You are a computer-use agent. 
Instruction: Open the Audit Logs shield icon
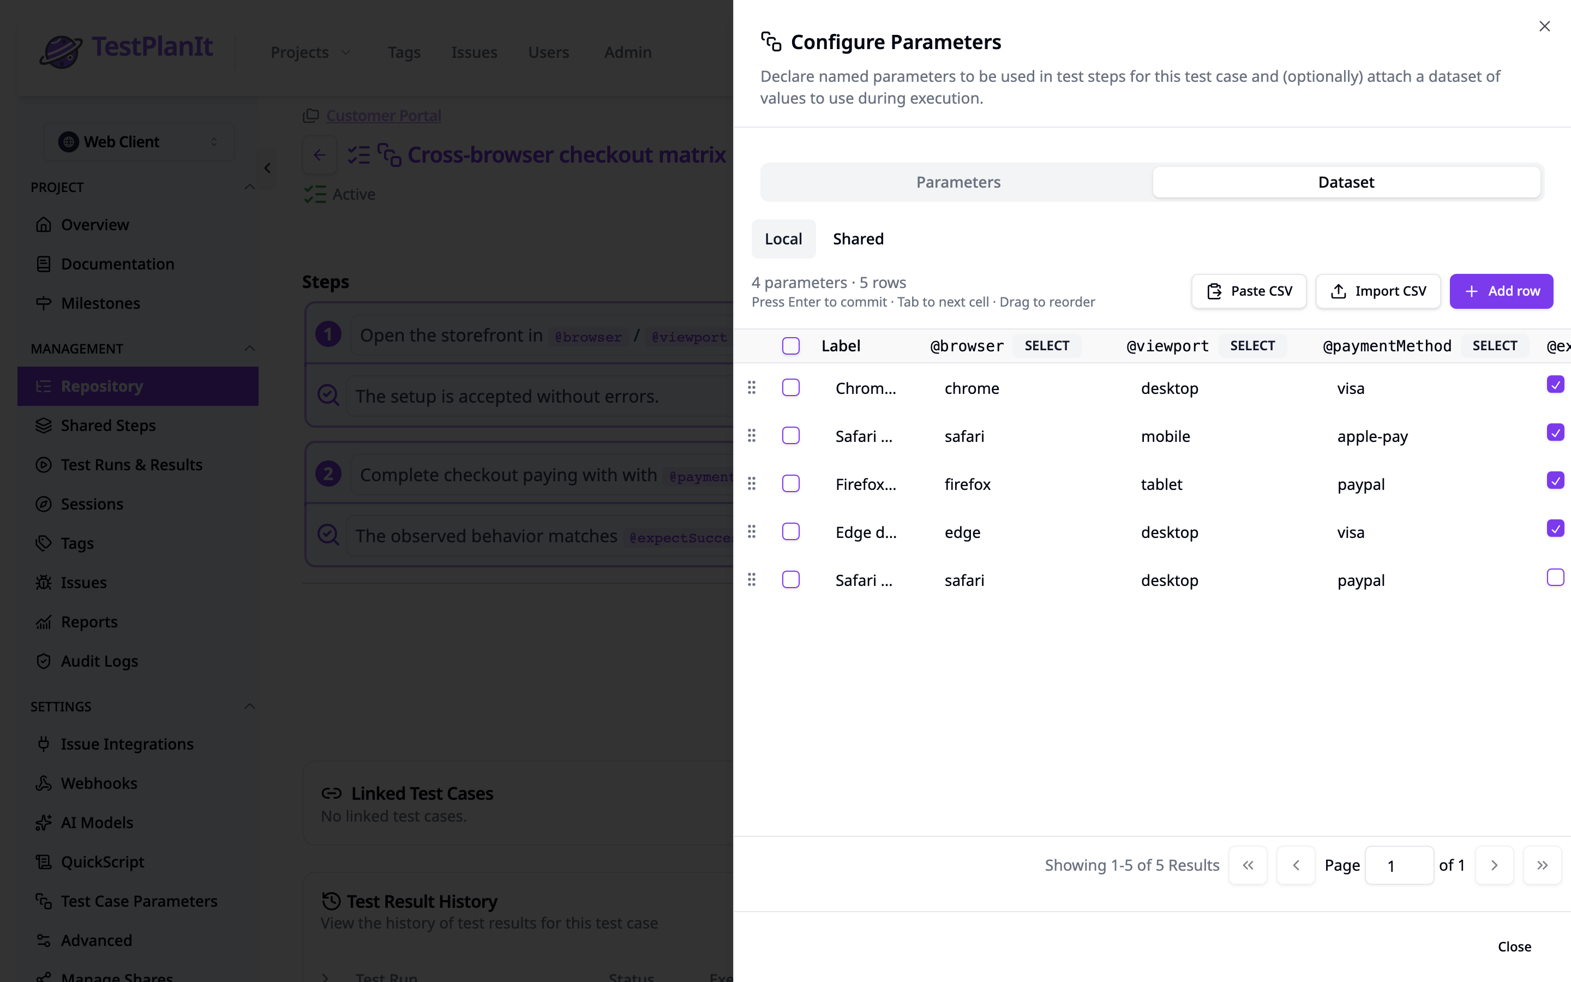coord(44,661)
